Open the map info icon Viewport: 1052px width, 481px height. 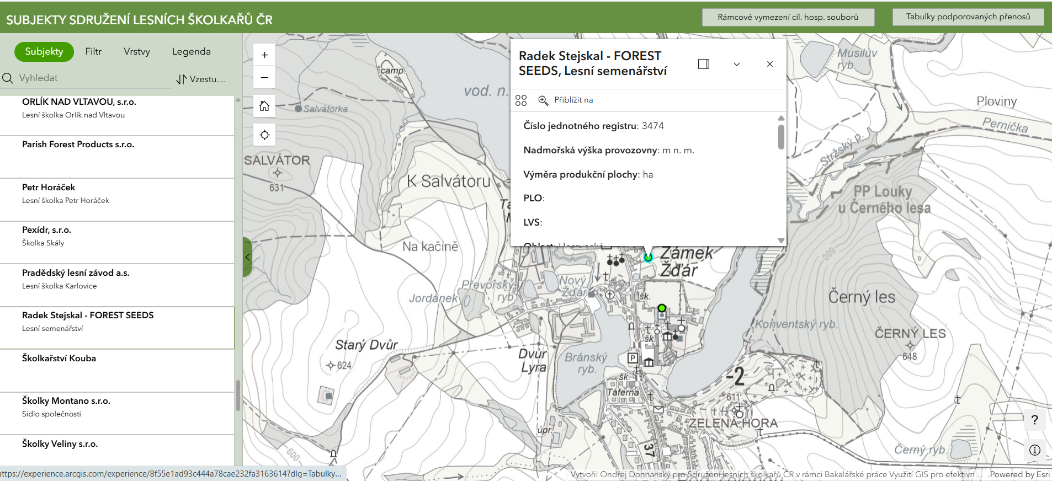pos(1034,450)
